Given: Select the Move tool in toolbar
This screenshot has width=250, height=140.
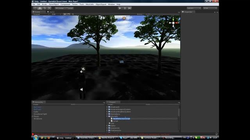Looking at the screenshot, I should click(40, 8).
